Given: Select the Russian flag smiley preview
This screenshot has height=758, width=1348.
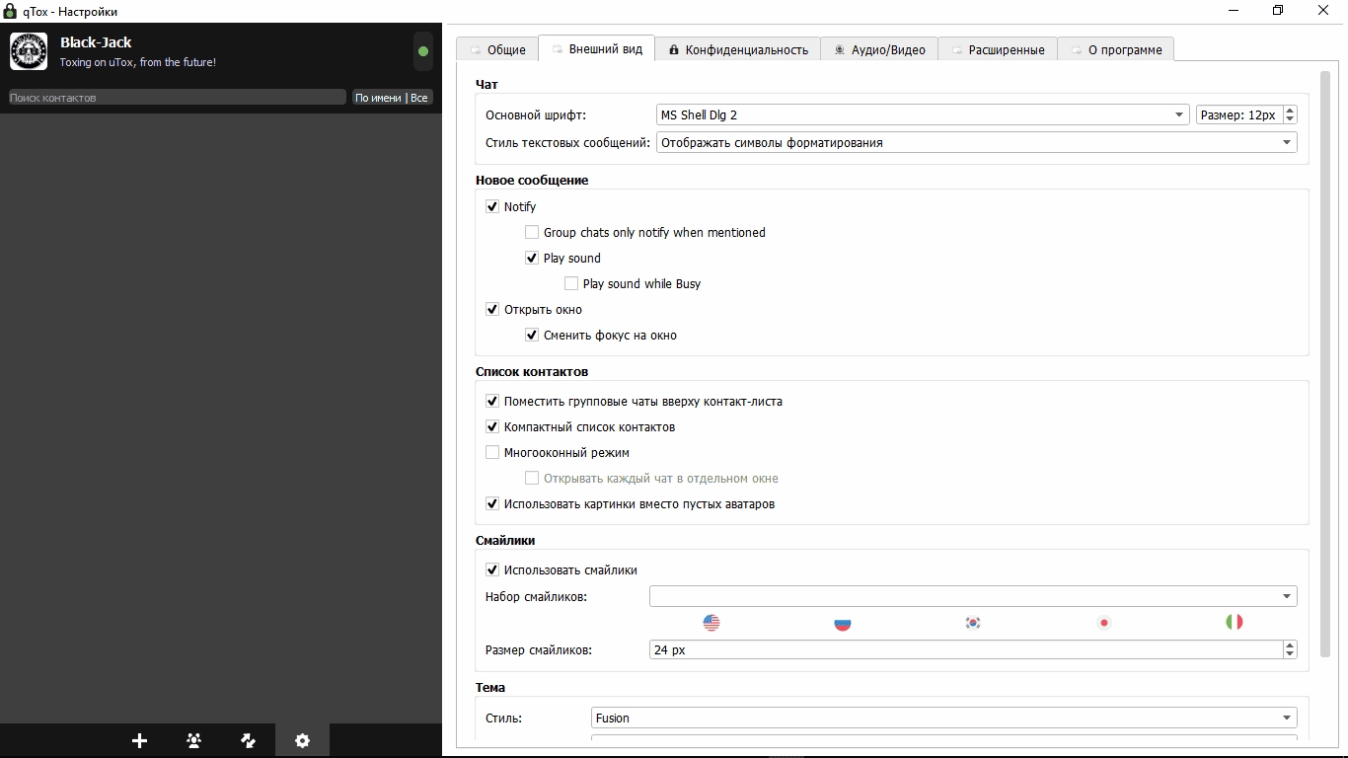Looking at the screenshot, I should 843,623.
